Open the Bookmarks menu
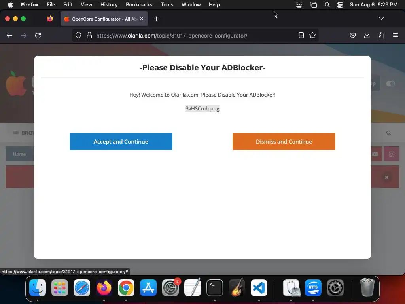This screenshot has width=405, height=304. [x=139, y=4]
